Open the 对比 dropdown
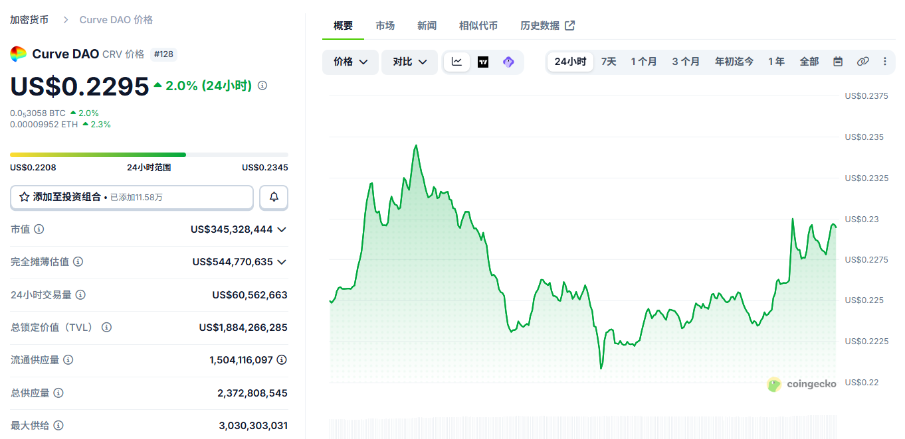Screen dimensions: 905x439 (409, 62)
